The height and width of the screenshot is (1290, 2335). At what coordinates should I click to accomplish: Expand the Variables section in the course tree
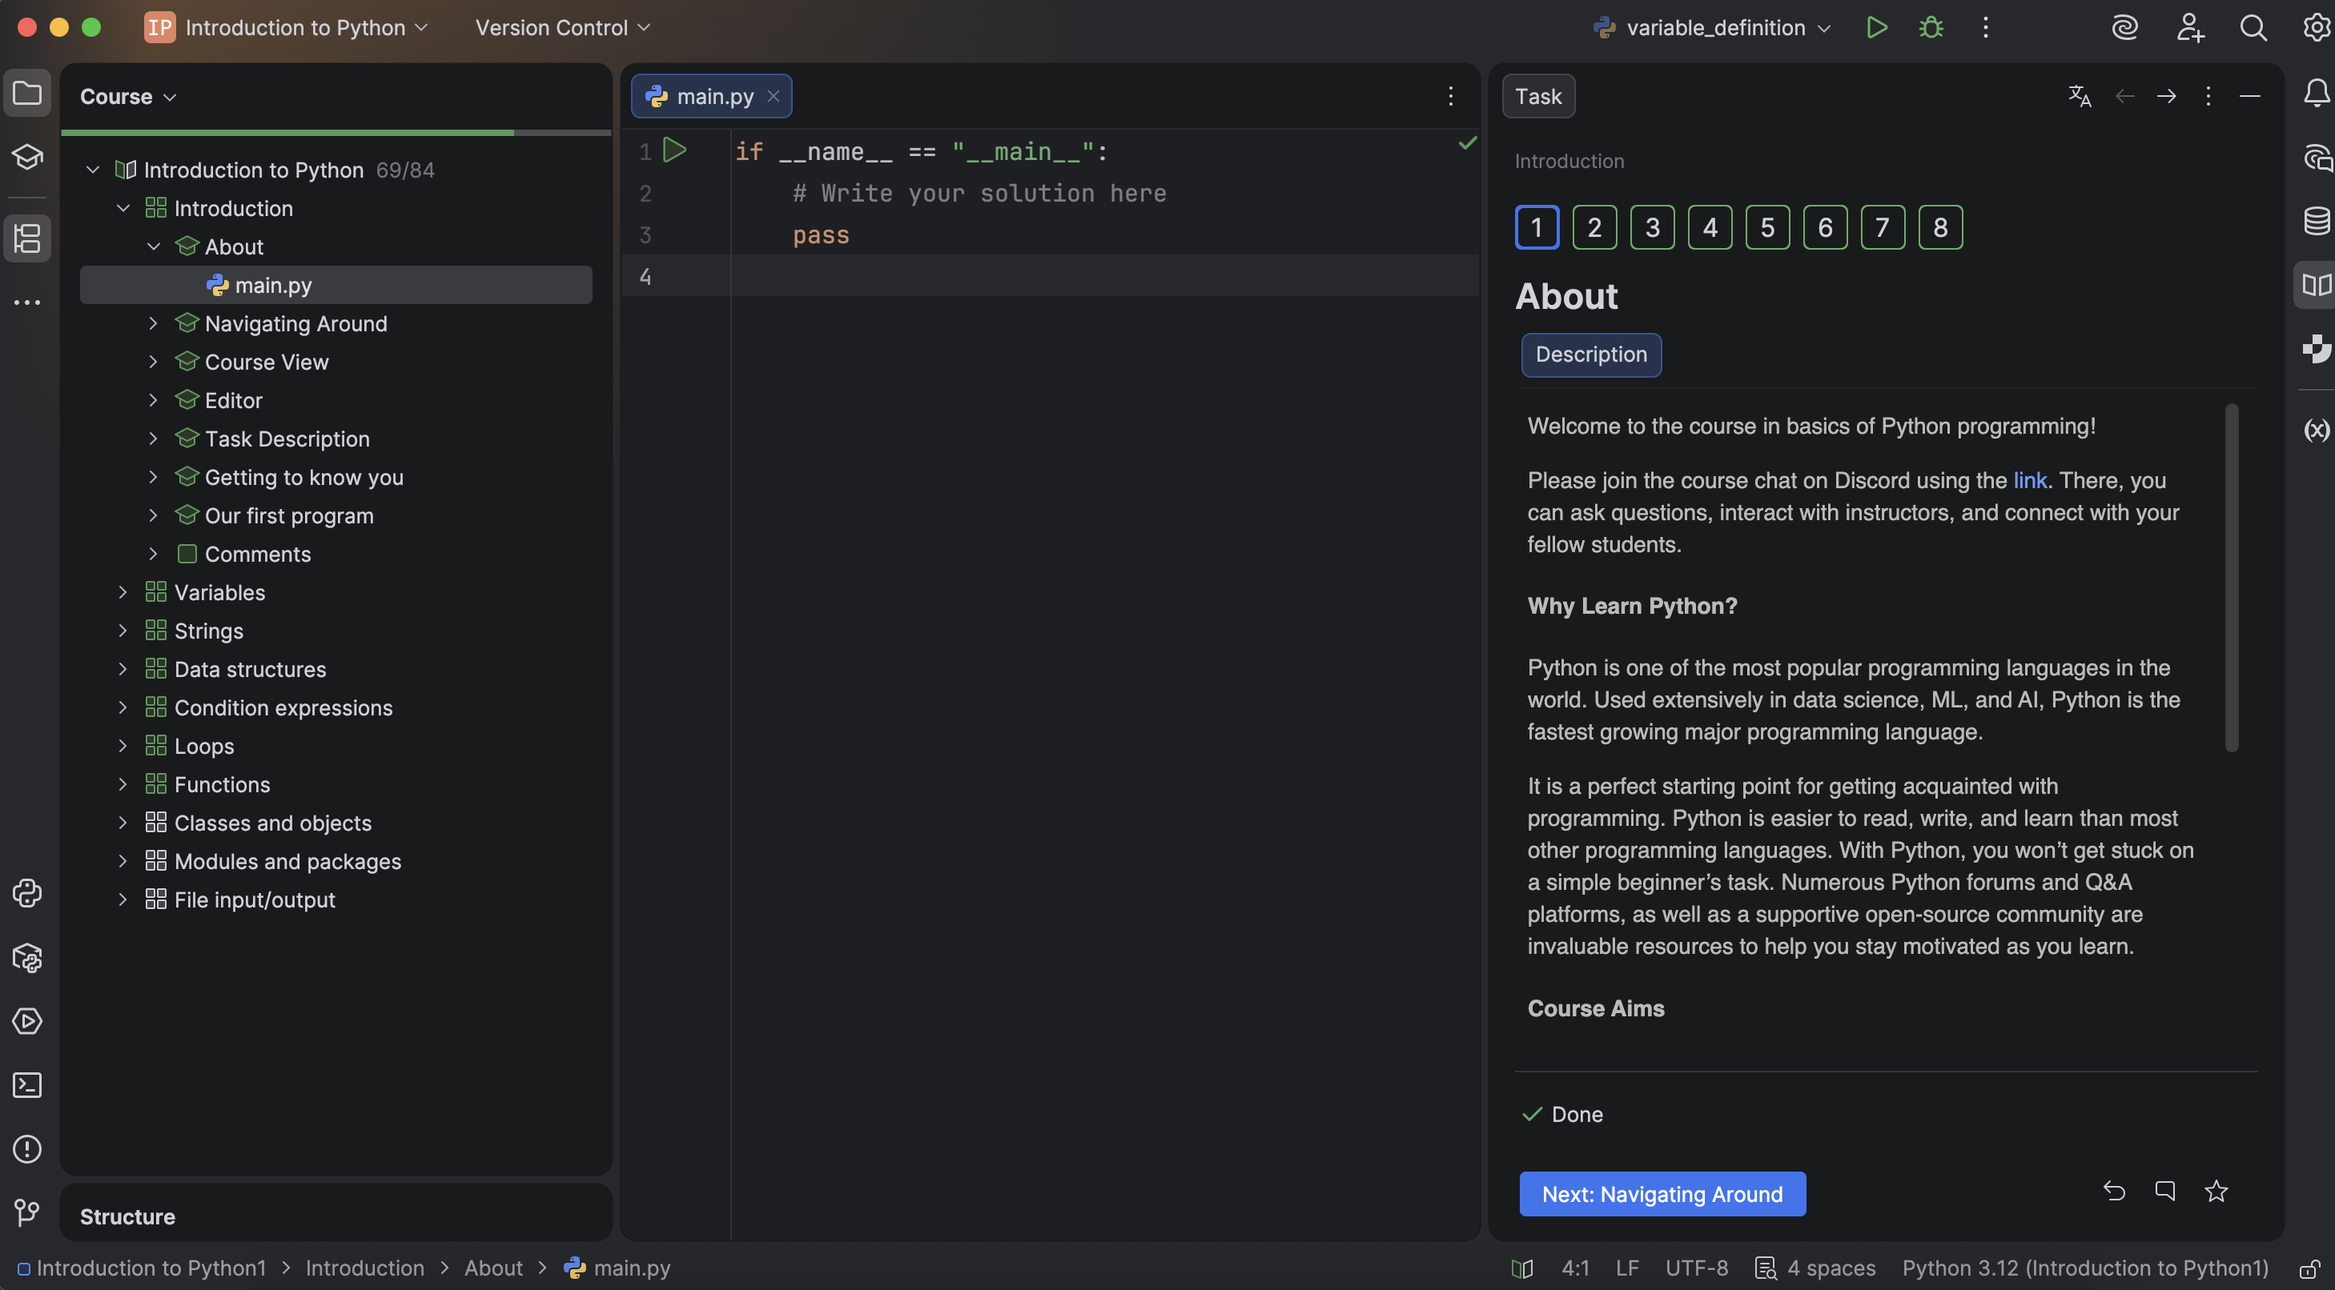coord(123,592)
